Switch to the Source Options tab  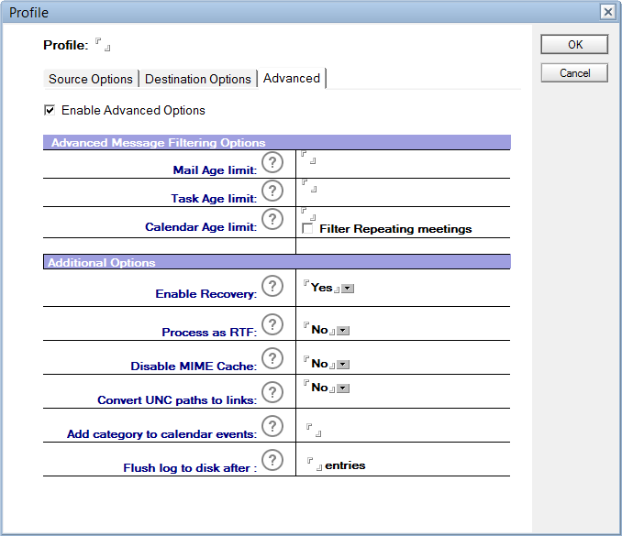coord(91,79)
